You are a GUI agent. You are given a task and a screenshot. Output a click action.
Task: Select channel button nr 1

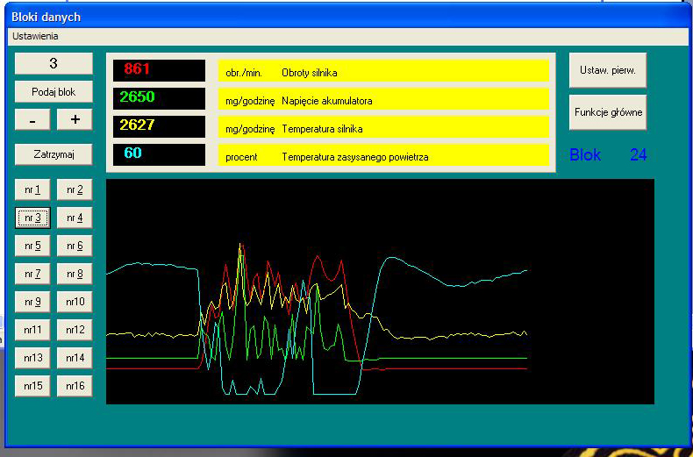[32, 189]
